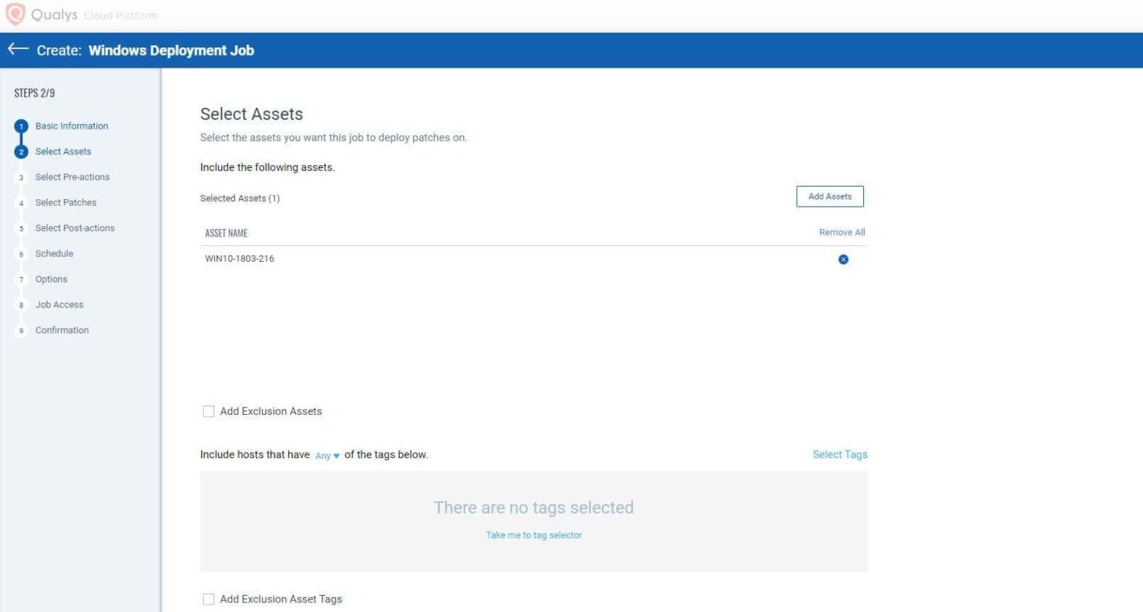1143x612 pixels.
Task: Click the Add Assets button
Action: 830,196
